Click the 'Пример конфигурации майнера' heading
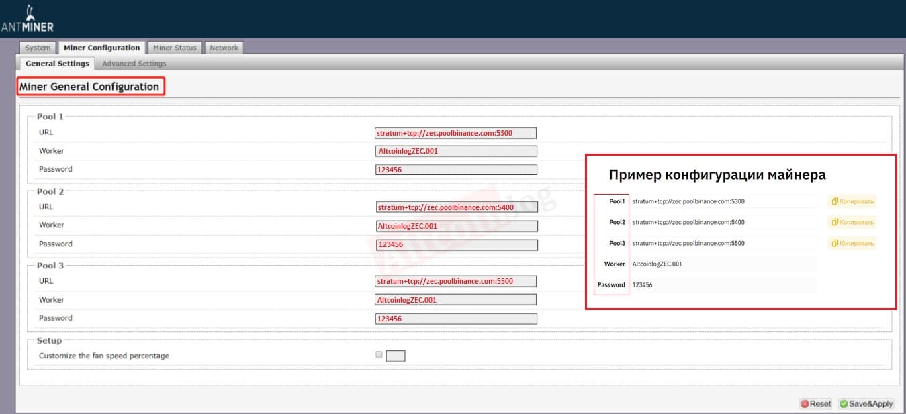Image resolution: width=906 pixels, height=414 pixels. [717, 174]
